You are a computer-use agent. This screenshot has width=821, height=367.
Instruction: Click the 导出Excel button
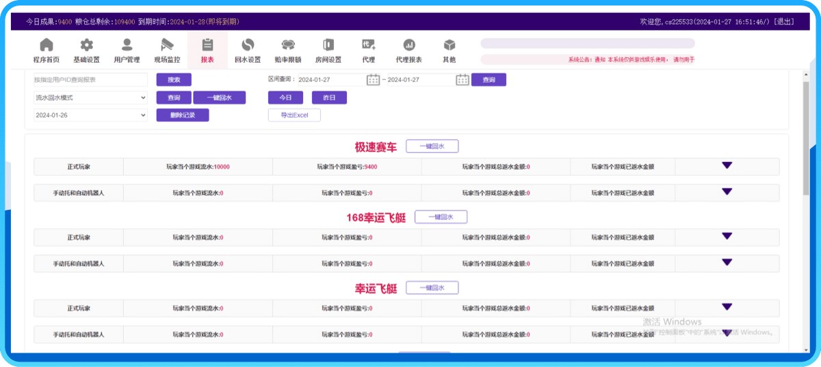tap(294, 115)
